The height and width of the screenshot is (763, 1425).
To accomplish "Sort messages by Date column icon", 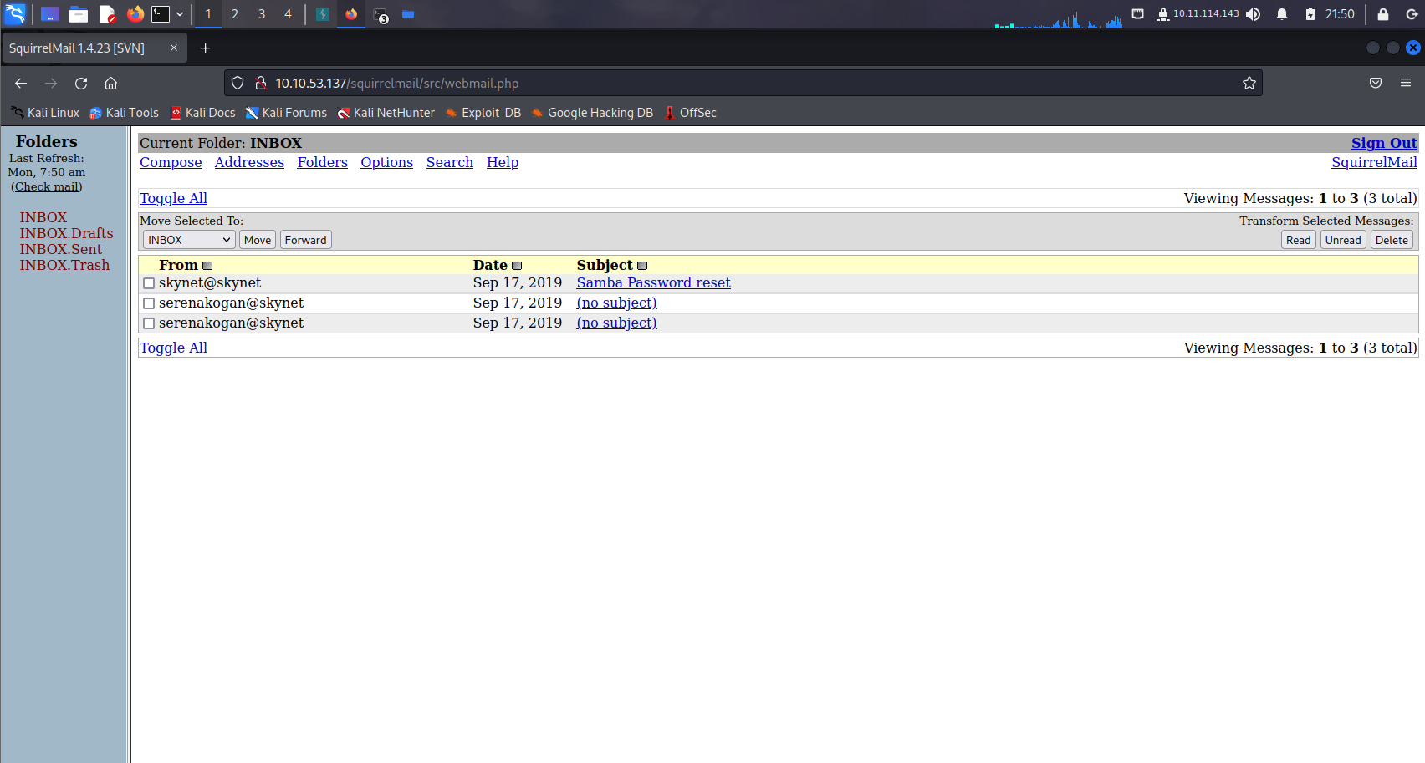I will pyautogui.click(x=517, y=266).
